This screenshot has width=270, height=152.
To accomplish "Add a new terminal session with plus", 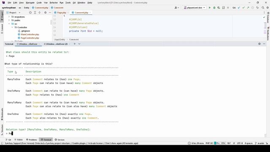I will pos(75,44).
